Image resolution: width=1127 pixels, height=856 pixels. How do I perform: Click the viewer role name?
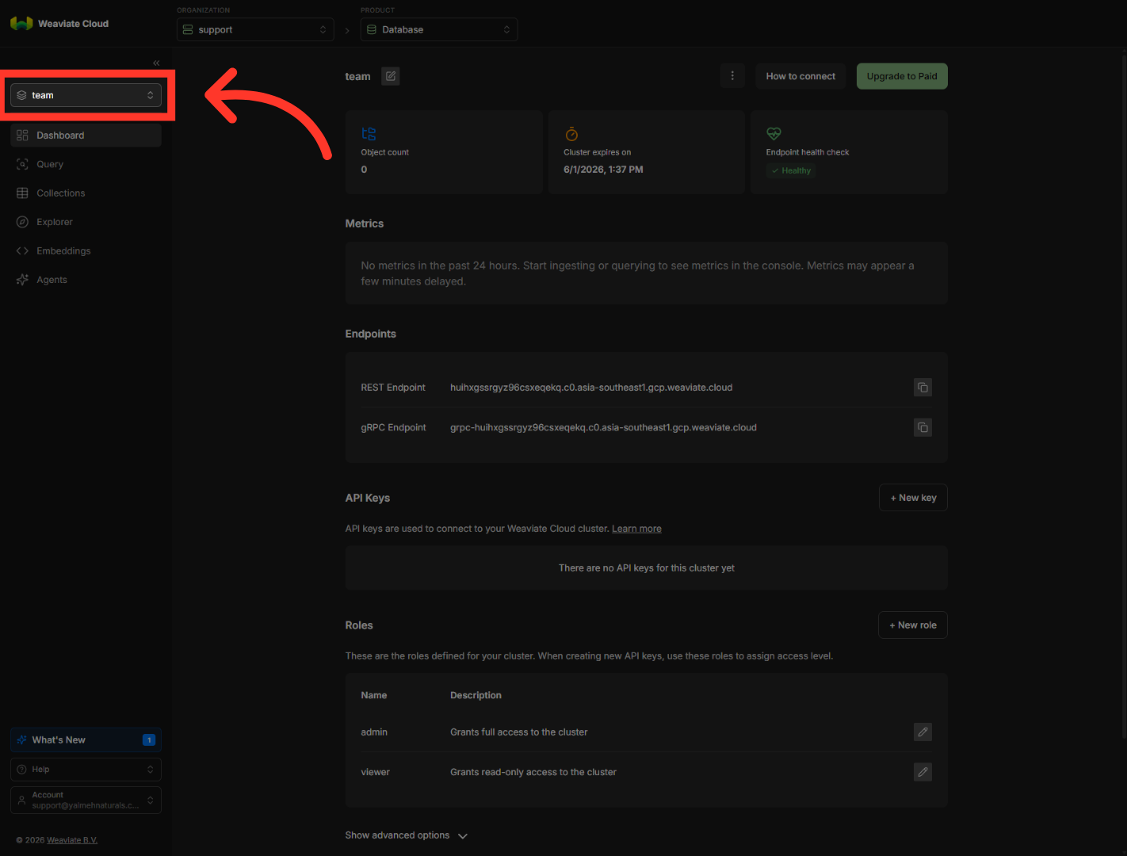[376, 772]
